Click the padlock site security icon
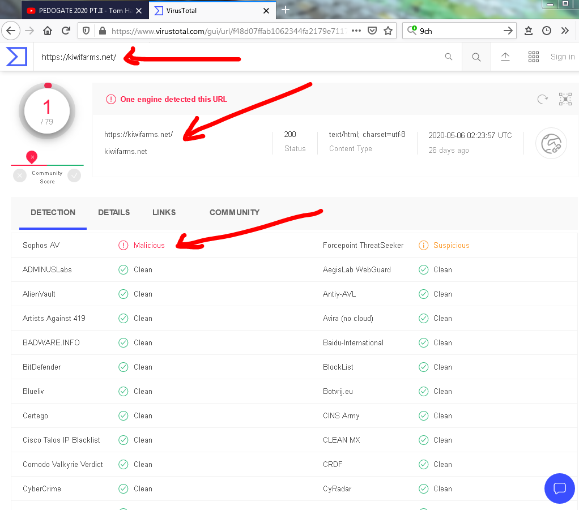The width and height of the screenshot is (579, 510). [103, 31]
